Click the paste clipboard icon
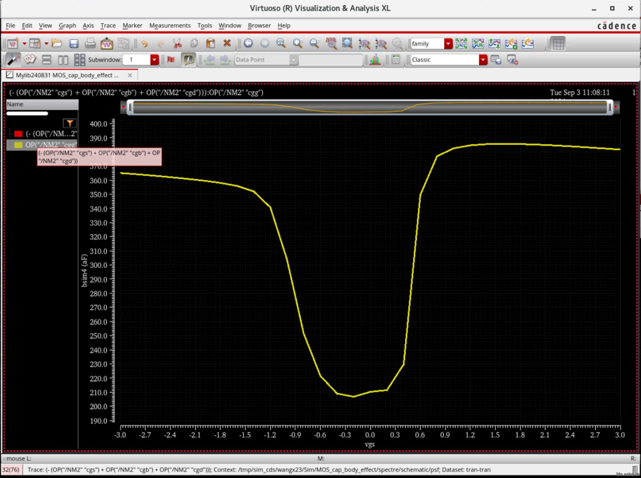The height and width of the screenshot is (478, 641). tap(211, 43)
